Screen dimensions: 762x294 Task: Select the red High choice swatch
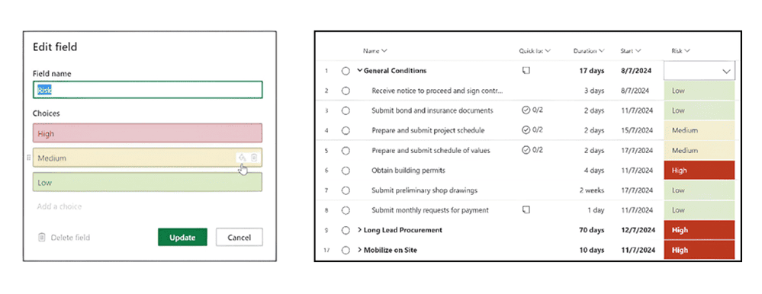148,133
